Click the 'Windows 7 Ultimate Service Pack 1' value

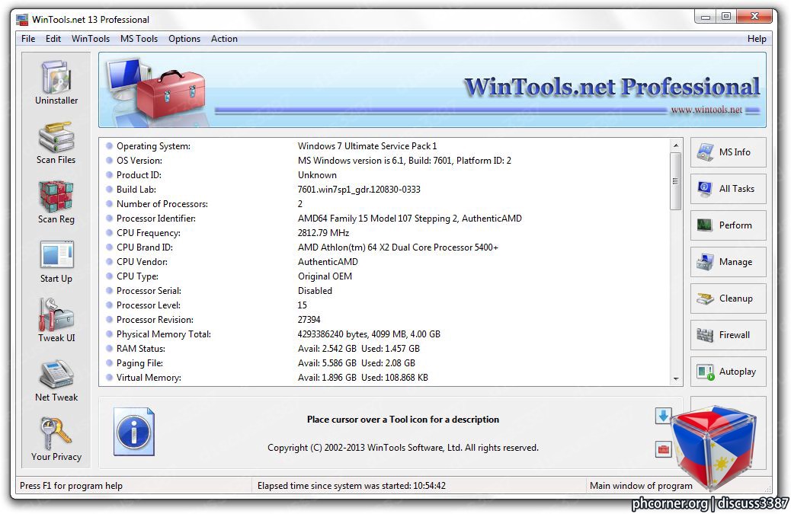tap(367, 146)
